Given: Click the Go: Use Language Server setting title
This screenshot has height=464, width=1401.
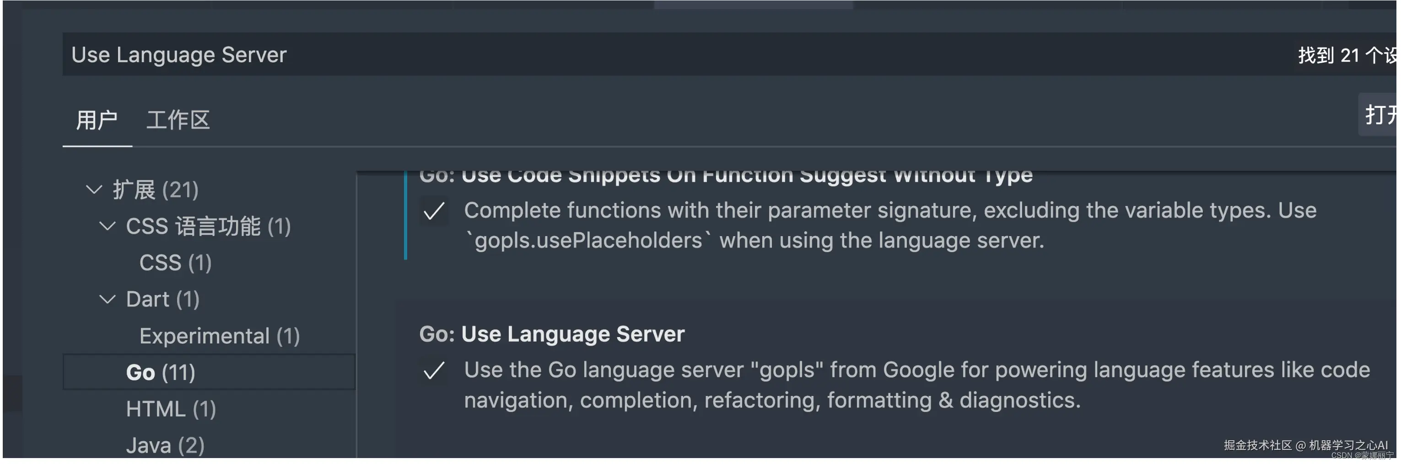Looking at the screenshot, I should click(x=551, y=334).
